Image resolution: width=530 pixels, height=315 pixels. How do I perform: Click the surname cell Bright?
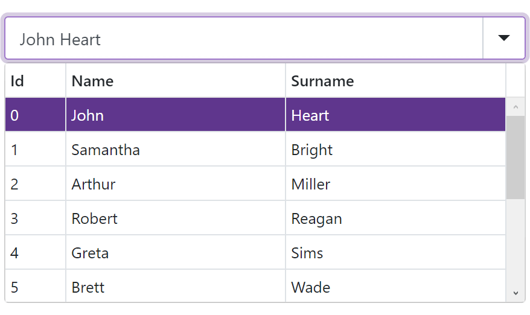312,150
